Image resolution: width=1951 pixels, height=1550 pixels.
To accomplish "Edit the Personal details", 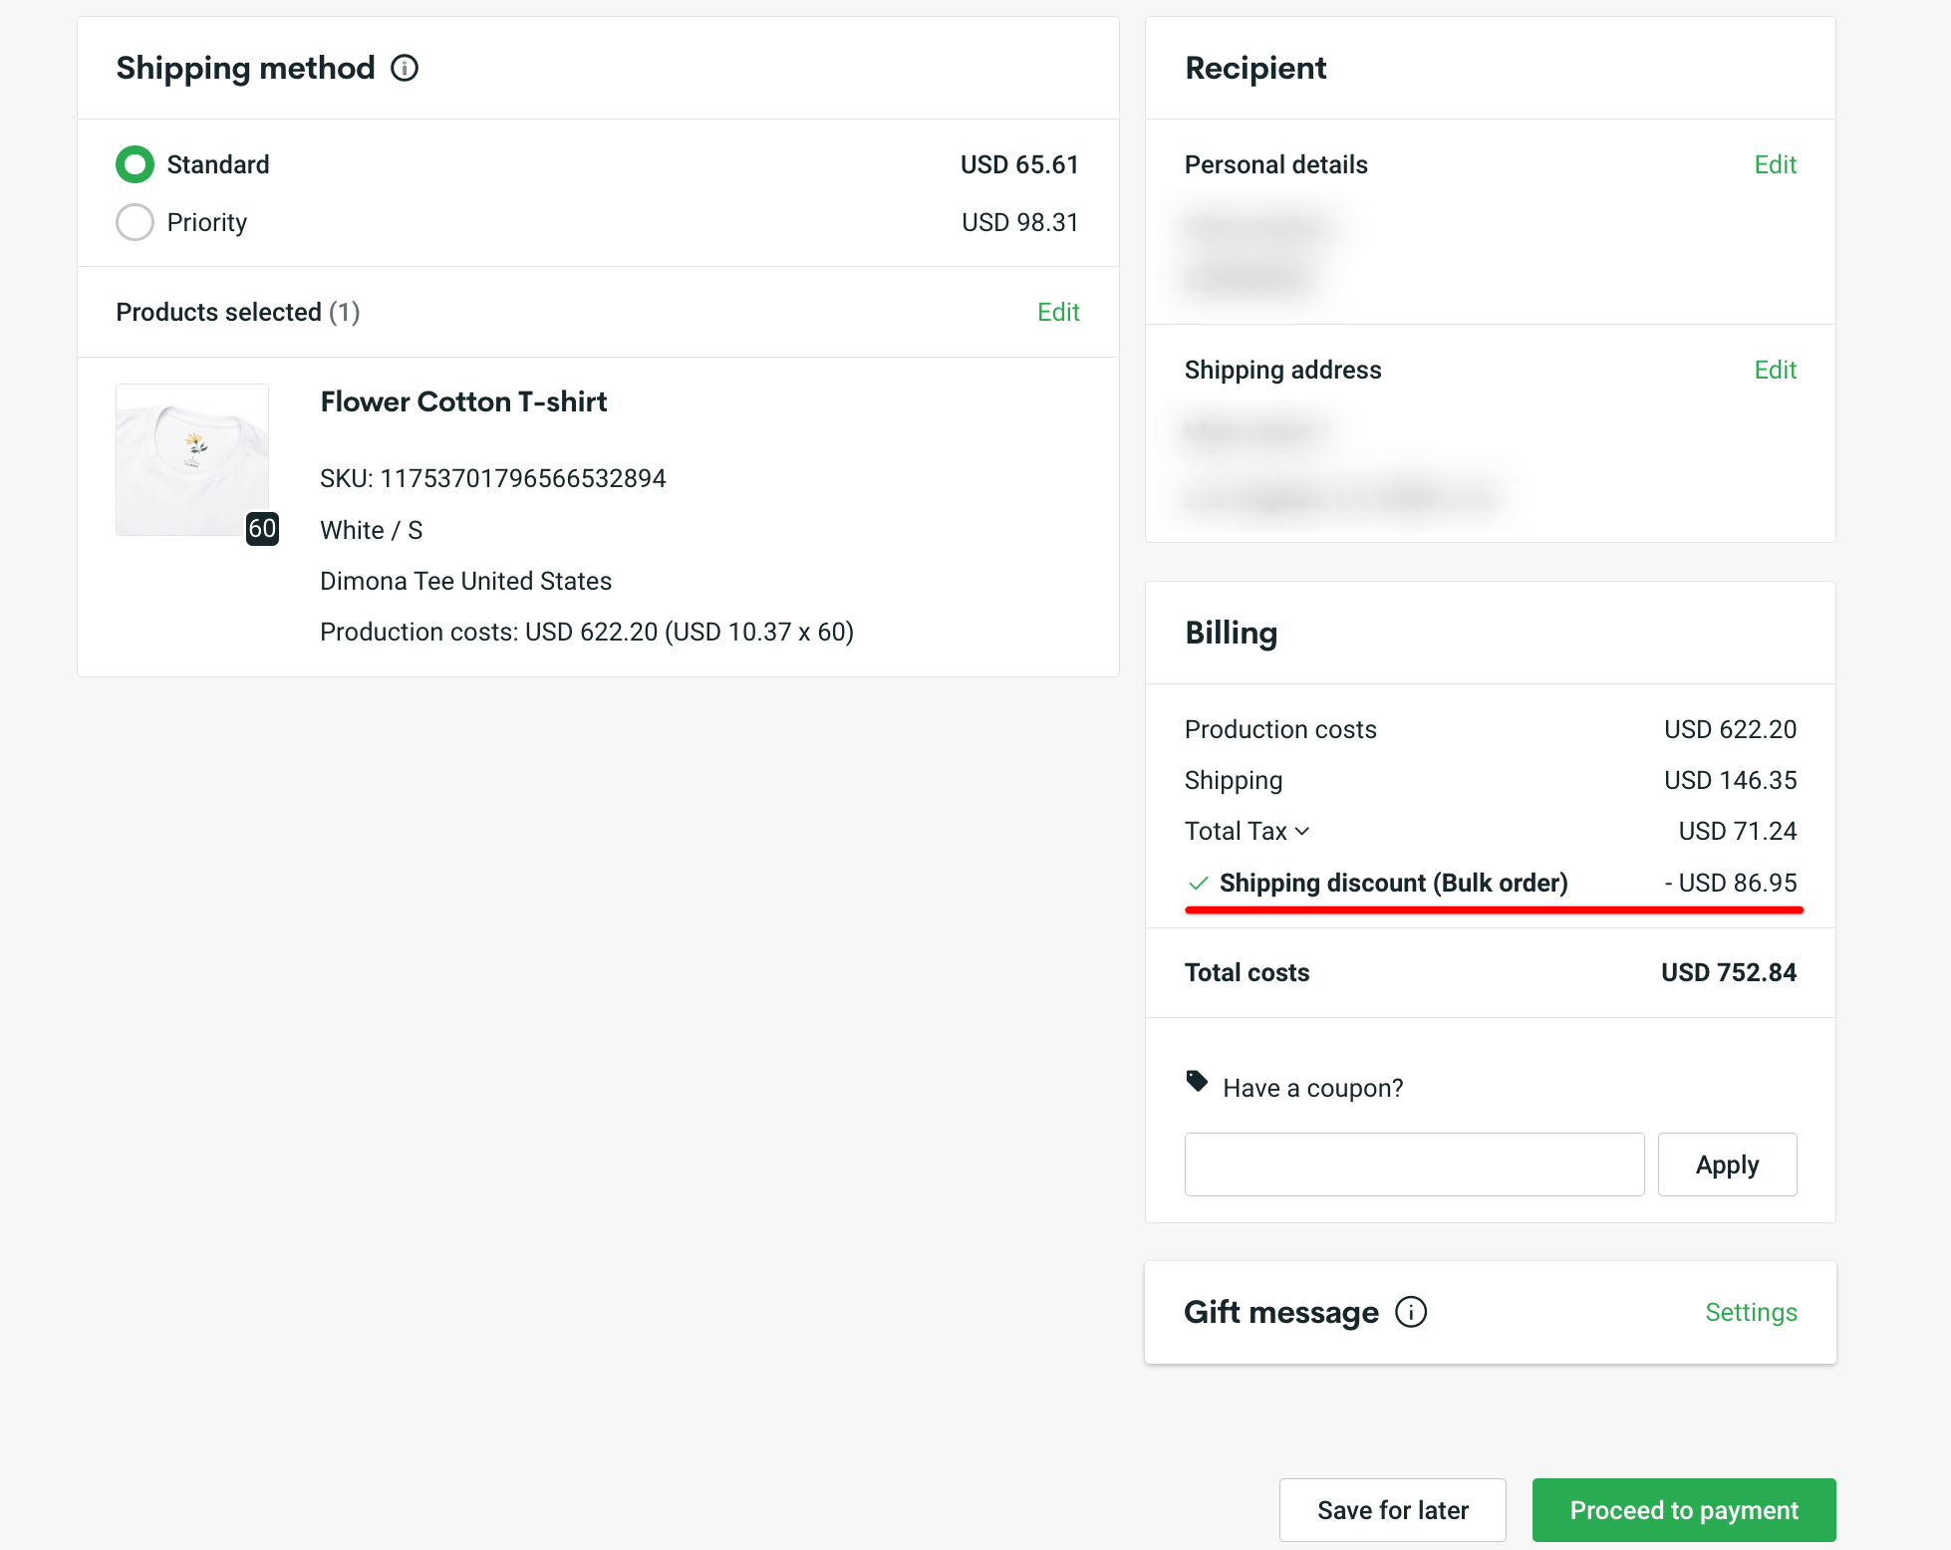I will [1775, 164].
